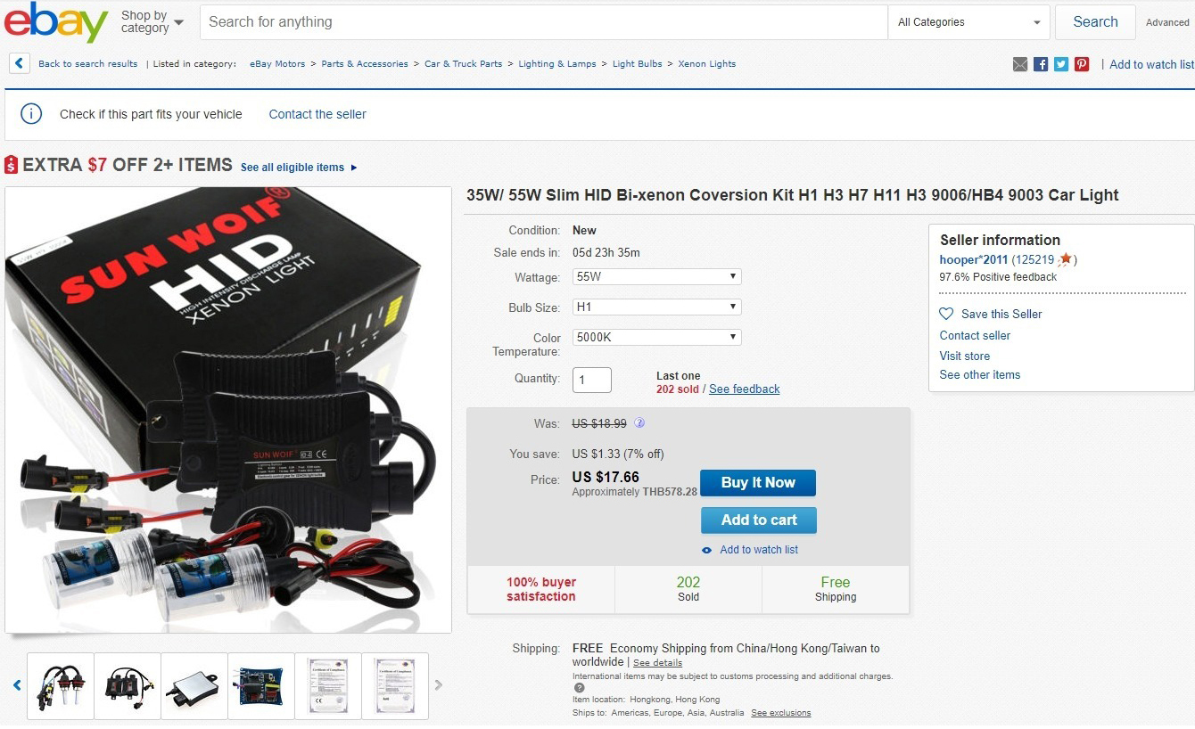Screen dimensions: 1195x729
Task: Click the Quantity input field
Action: tap(592, 380)
